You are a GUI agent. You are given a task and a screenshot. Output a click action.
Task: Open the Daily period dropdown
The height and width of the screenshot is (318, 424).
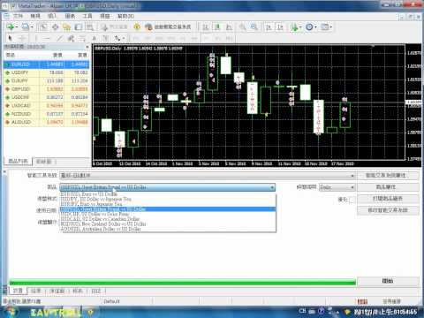[x=337, y=187]
